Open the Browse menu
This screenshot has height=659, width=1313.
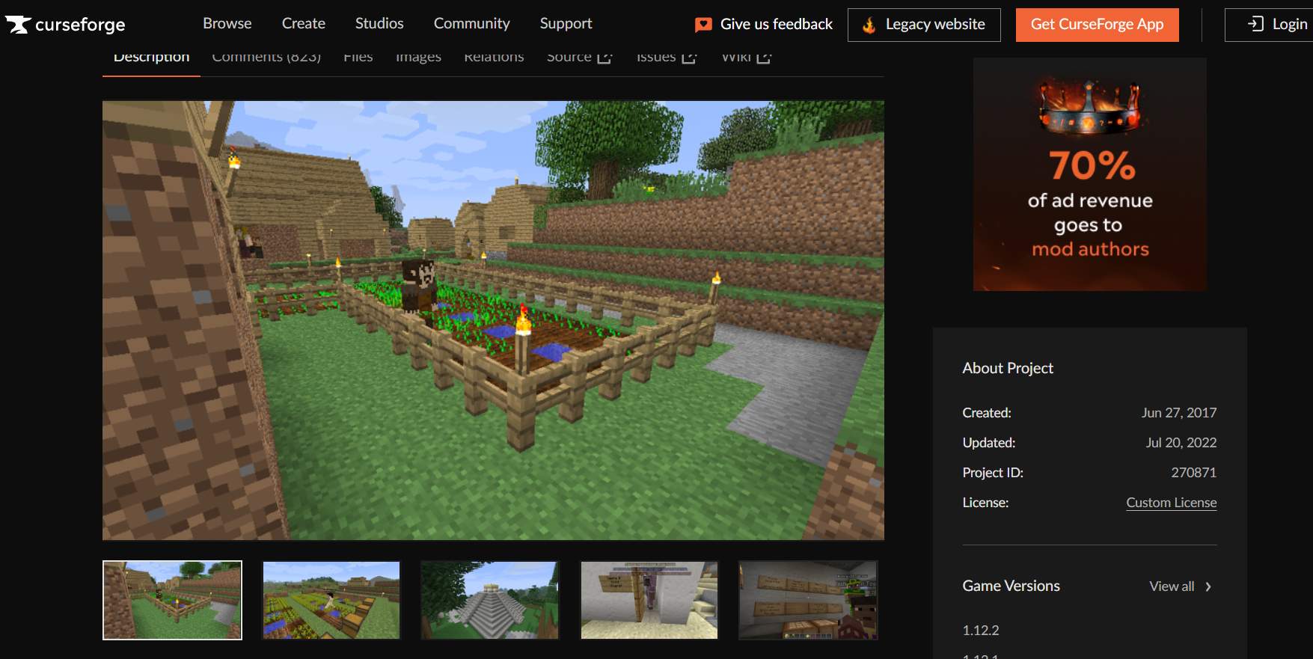tap(227, 23)
